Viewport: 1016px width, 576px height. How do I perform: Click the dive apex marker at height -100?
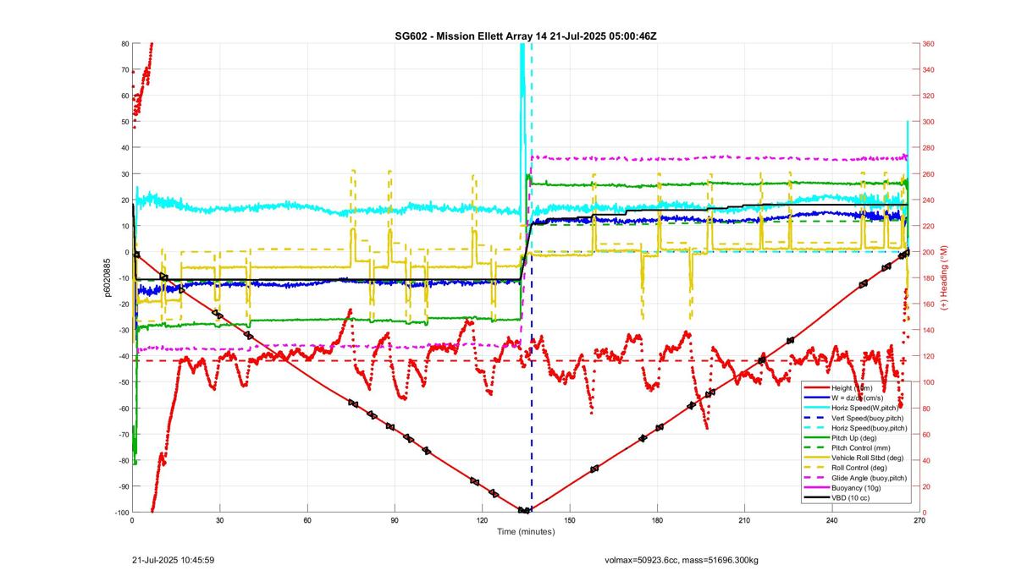(x=525, y=510)
